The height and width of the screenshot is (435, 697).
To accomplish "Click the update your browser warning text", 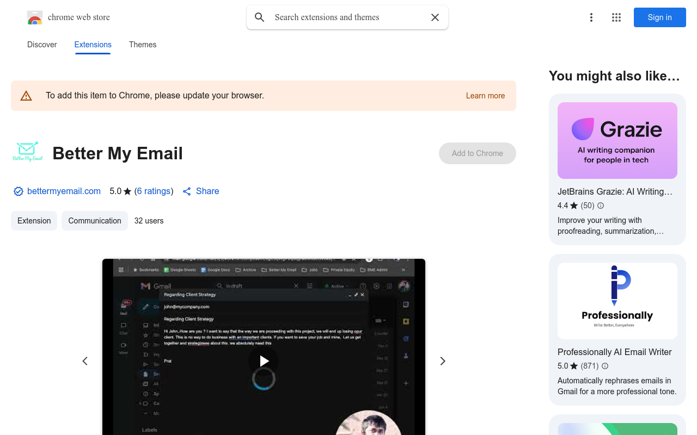I will pyautogui.click(x=155, y=96).
